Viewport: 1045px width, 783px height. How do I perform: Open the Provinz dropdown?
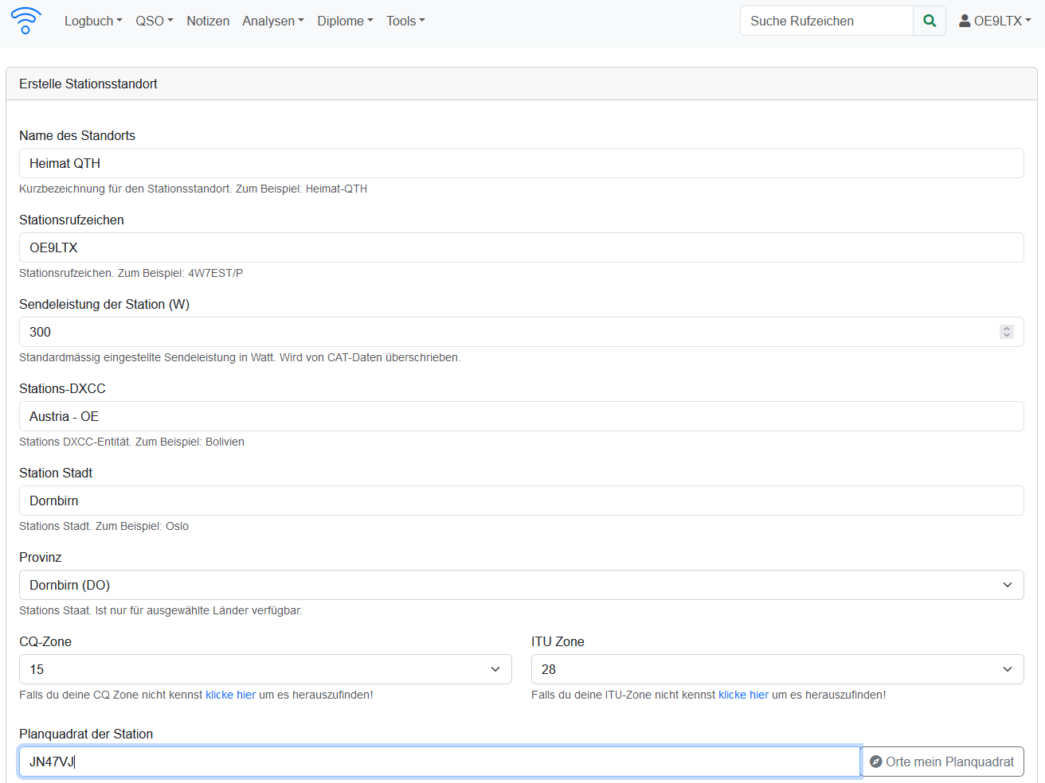point(522,585)
